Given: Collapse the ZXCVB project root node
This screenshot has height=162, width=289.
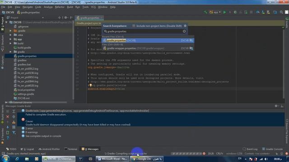Looking at the screenshot, I should click(6, 22).
